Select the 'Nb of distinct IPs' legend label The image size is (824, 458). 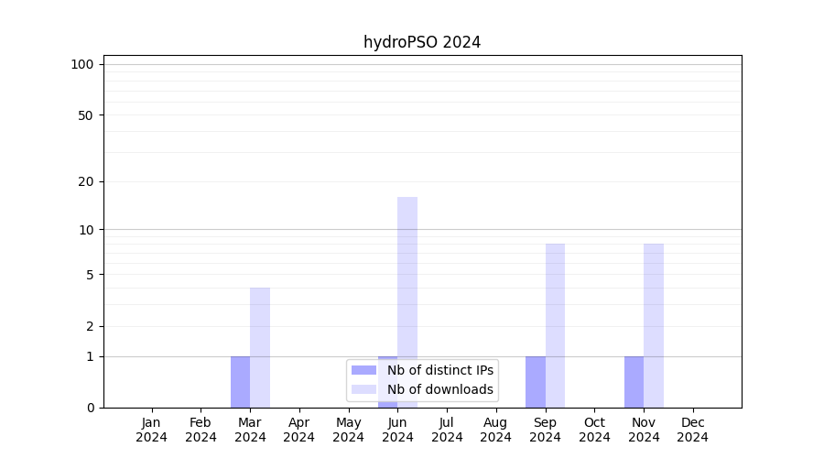click(439, 370)
